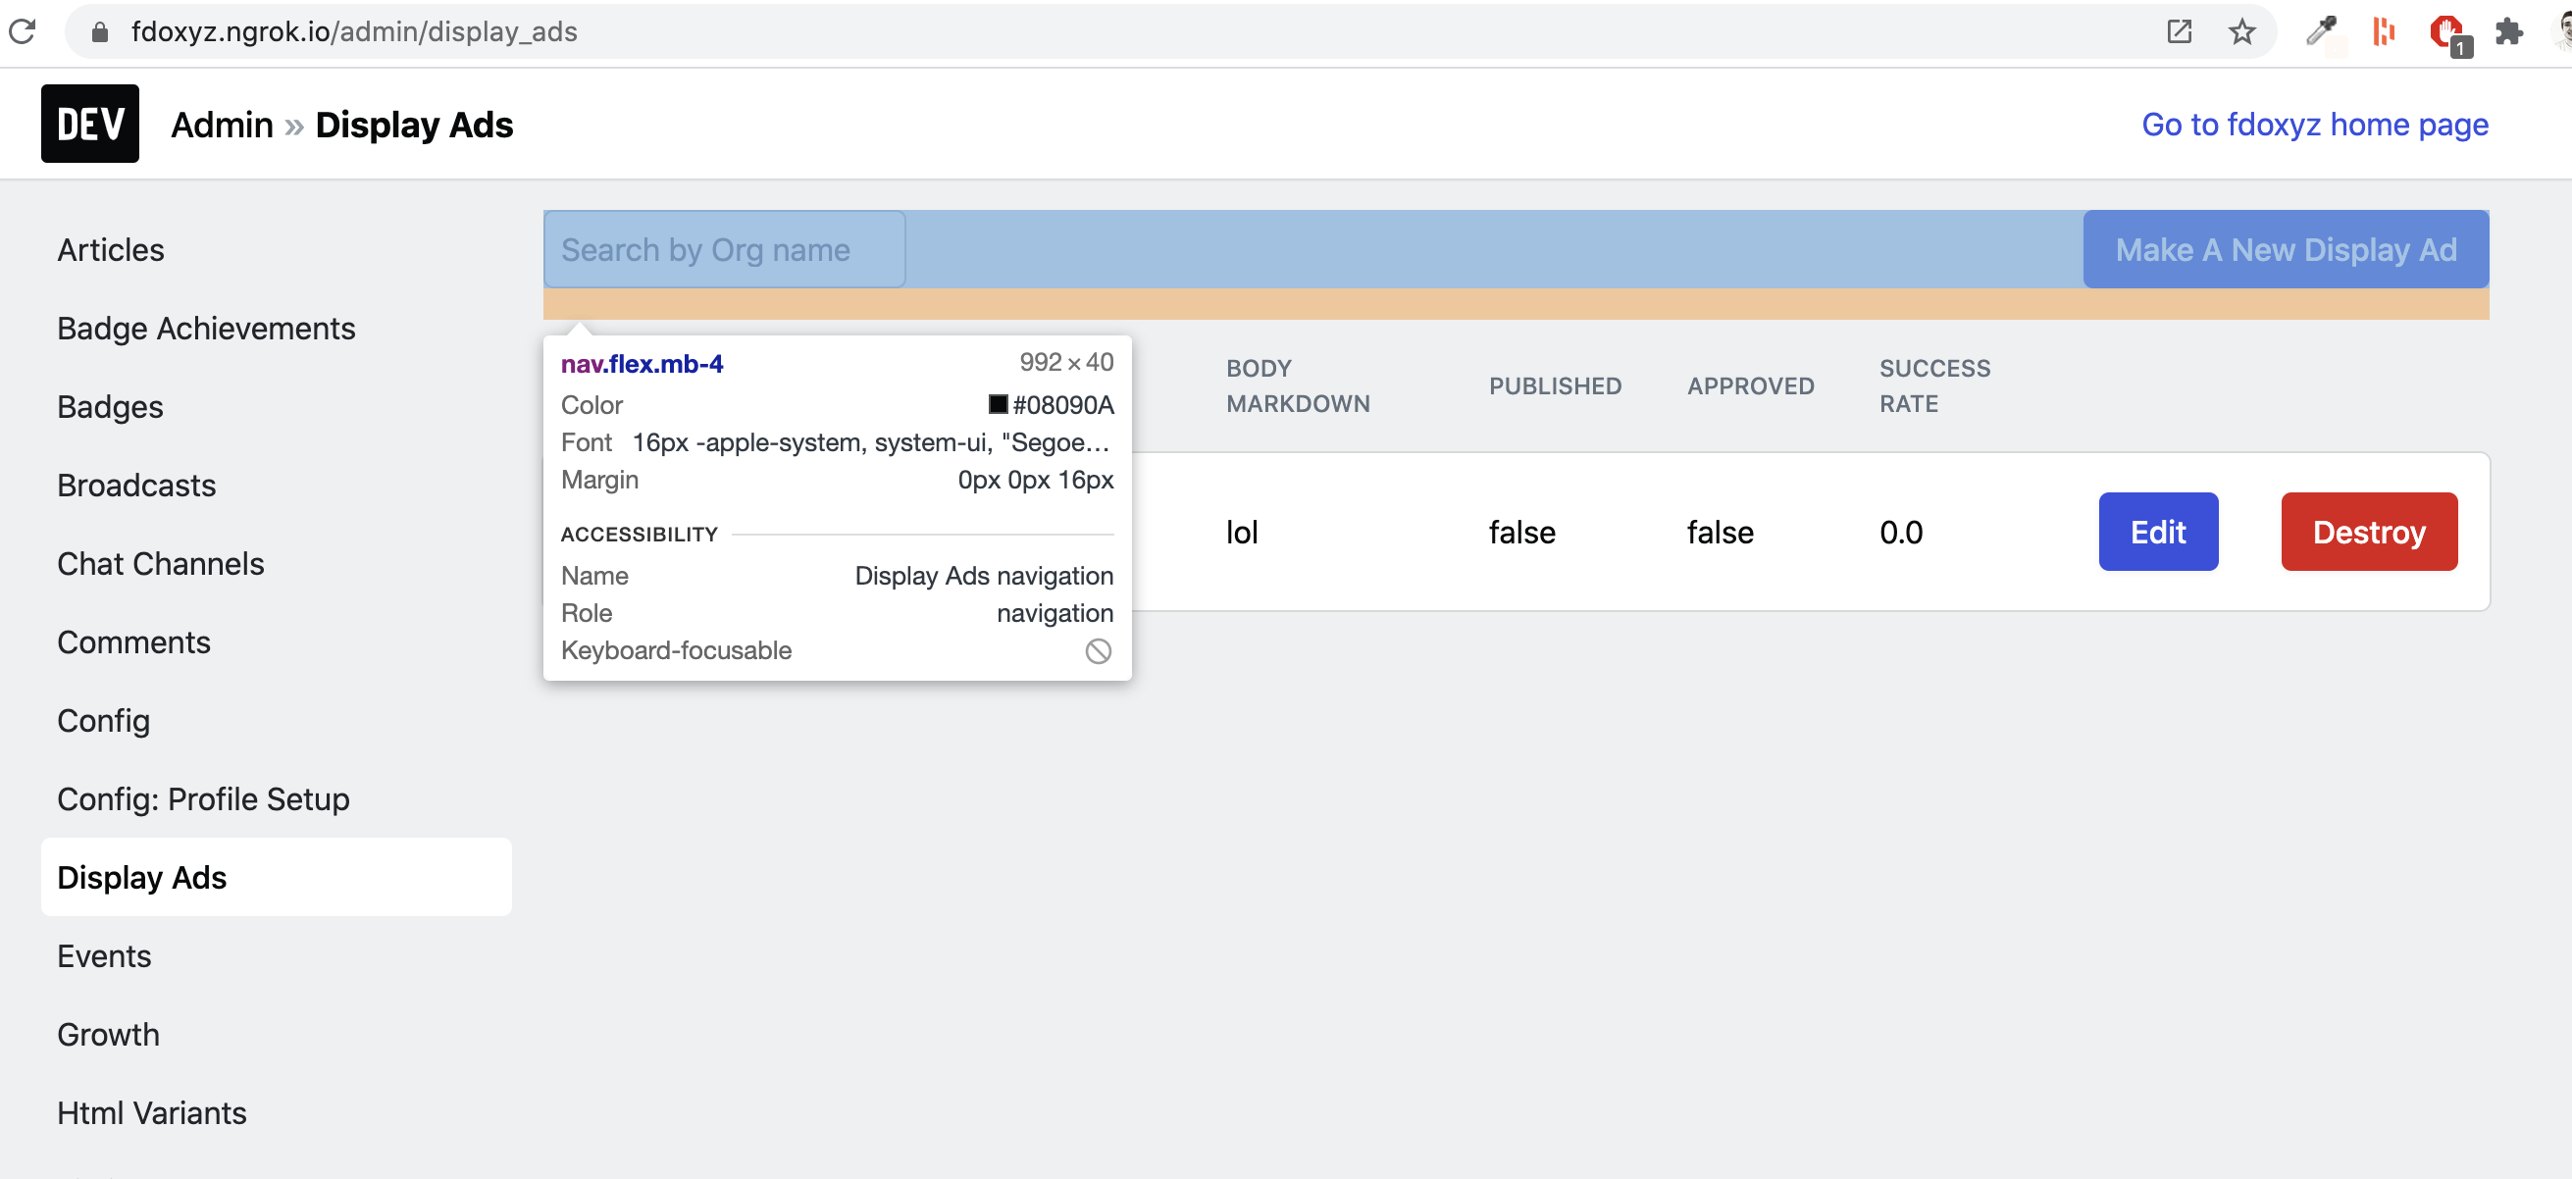2572x1179 pixels.
Task: Click the orange striped extension icon
Action: point(2384,31)
